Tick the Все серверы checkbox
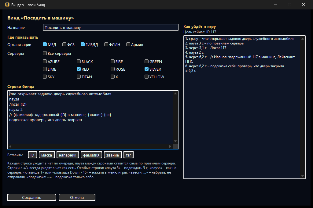 [45, 53]
